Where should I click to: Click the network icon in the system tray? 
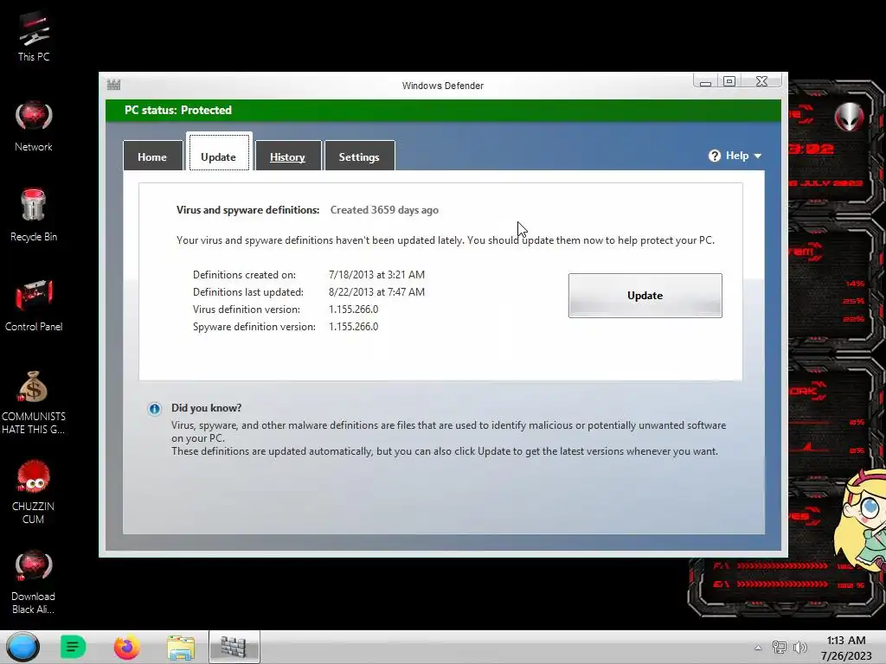[780, 648]
